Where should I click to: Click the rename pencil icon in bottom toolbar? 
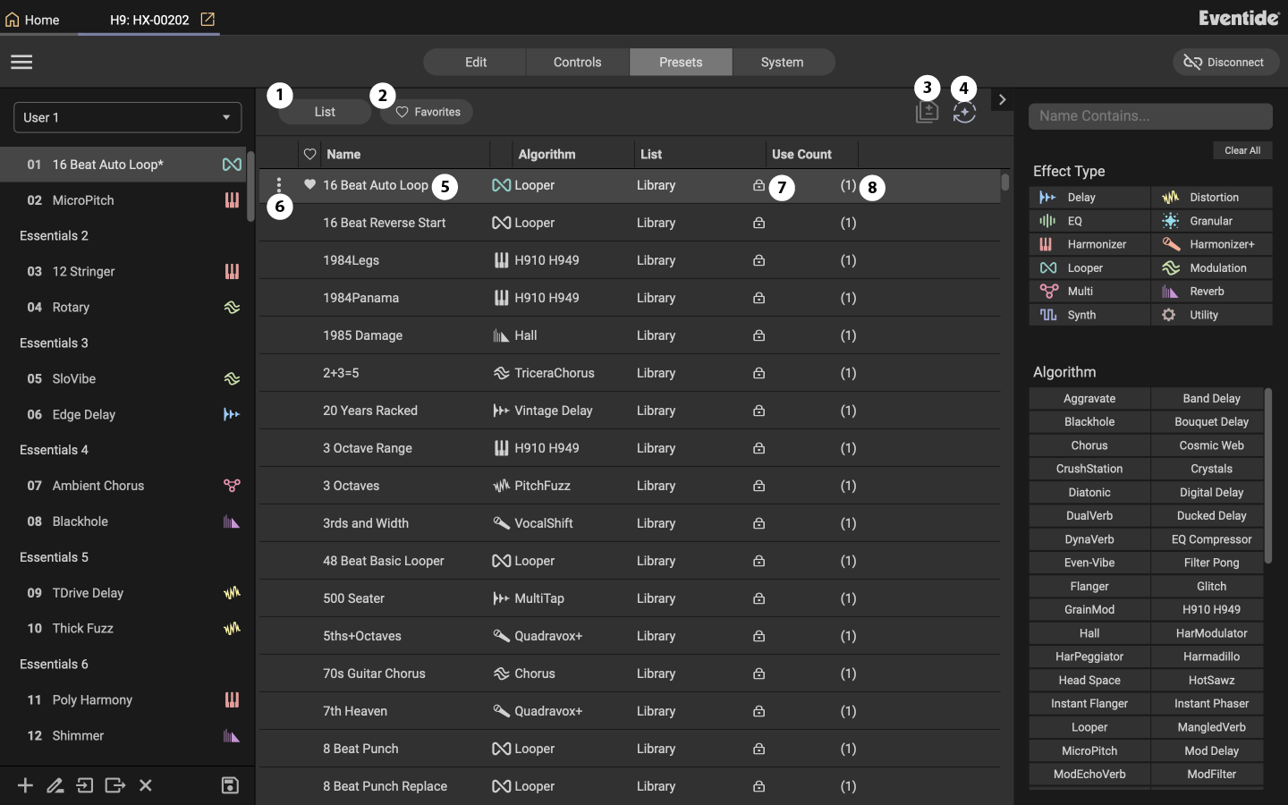coord(55,785)
